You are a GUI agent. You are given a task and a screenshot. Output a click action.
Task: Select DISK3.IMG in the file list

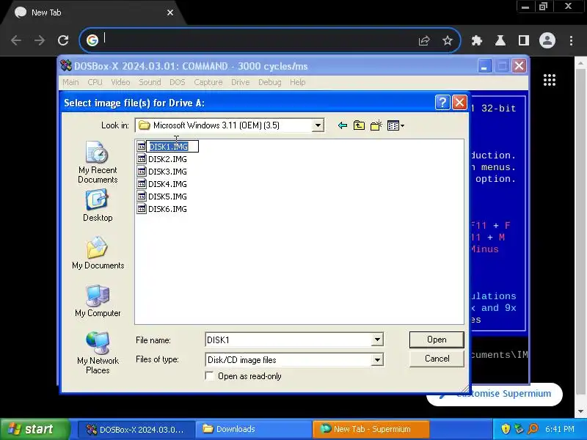162,172
